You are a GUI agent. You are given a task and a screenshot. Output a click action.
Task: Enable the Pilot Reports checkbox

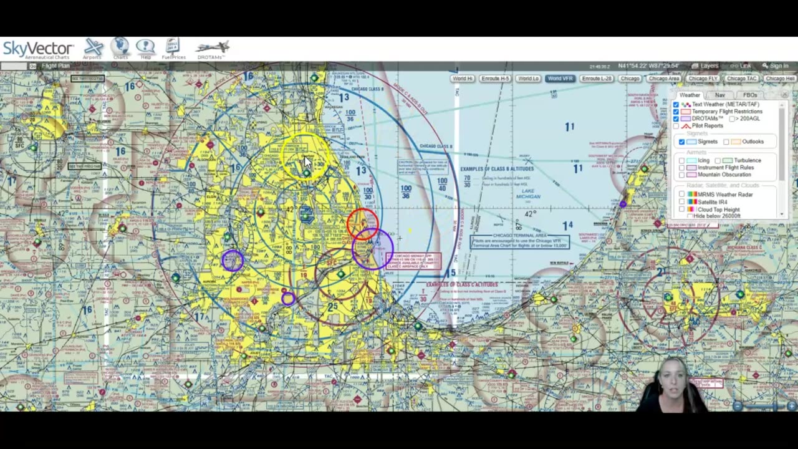coord(676,126)
